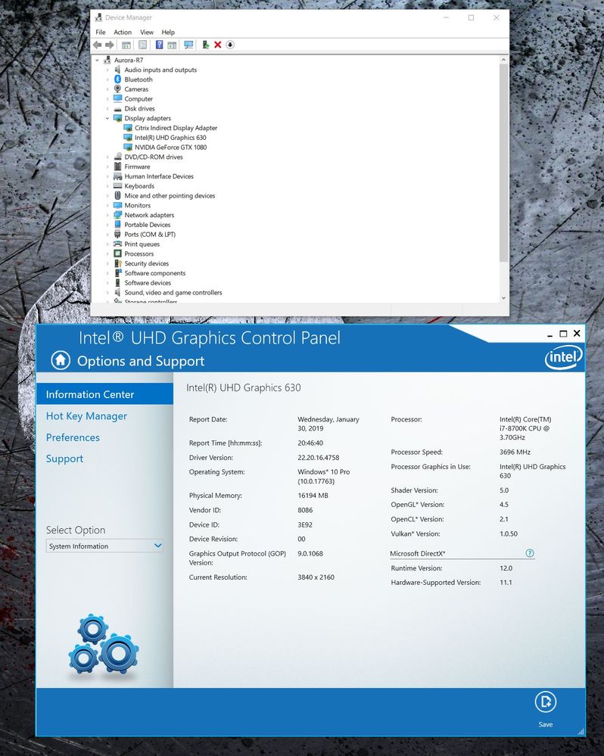Maximize the Intel Graphics Control Panel window
Viewport: 604px width, 756px height.
563,334
